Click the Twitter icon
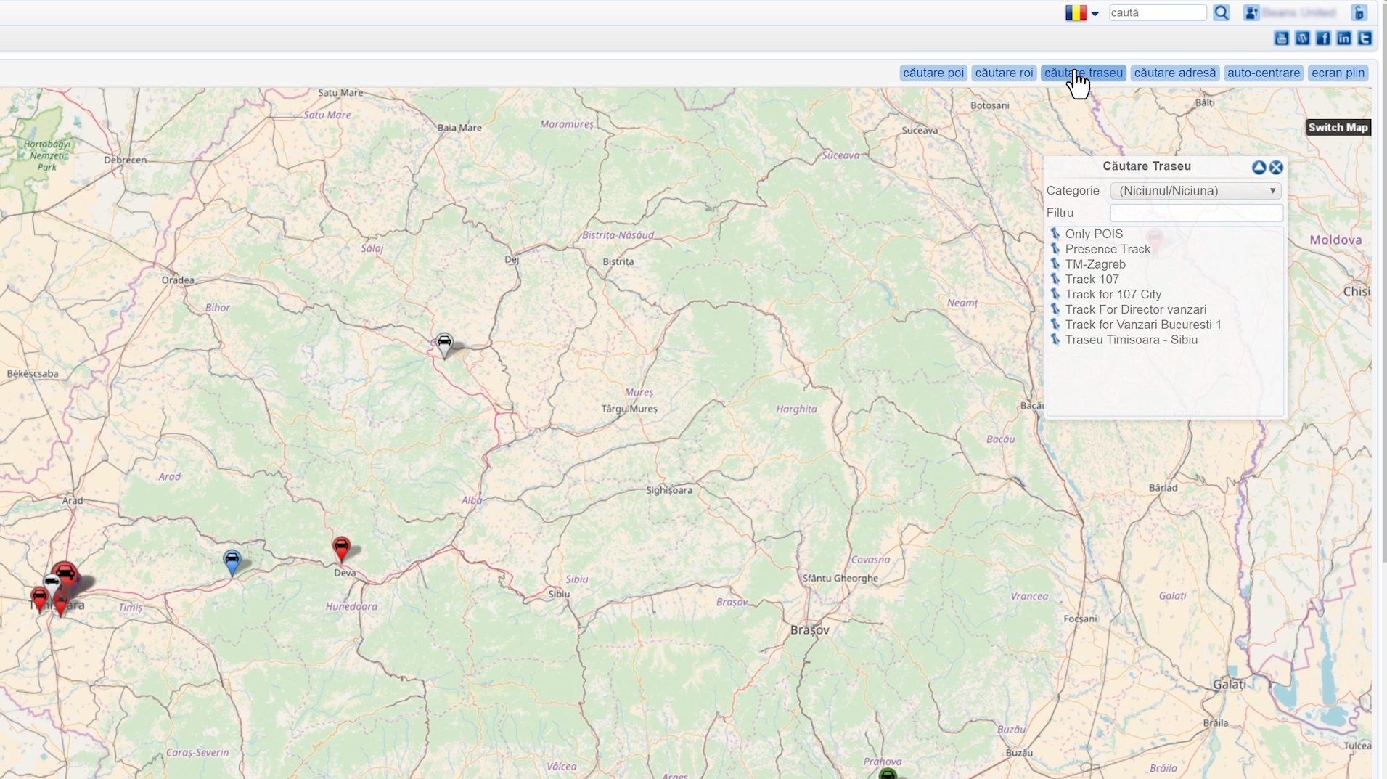Viewport: 1387px width, 779px height. tap(1365, 38)
